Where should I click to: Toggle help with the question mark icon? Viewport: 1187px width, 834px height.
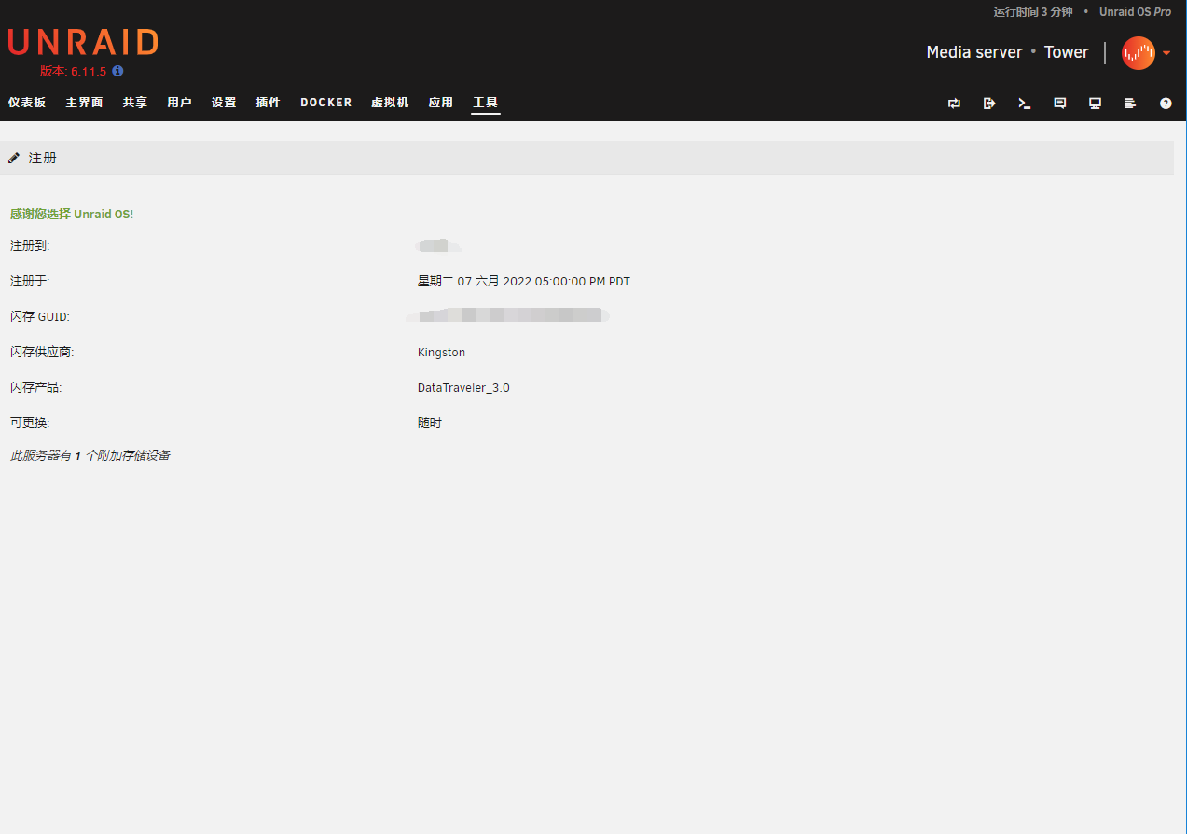(x=1166, y=104)
